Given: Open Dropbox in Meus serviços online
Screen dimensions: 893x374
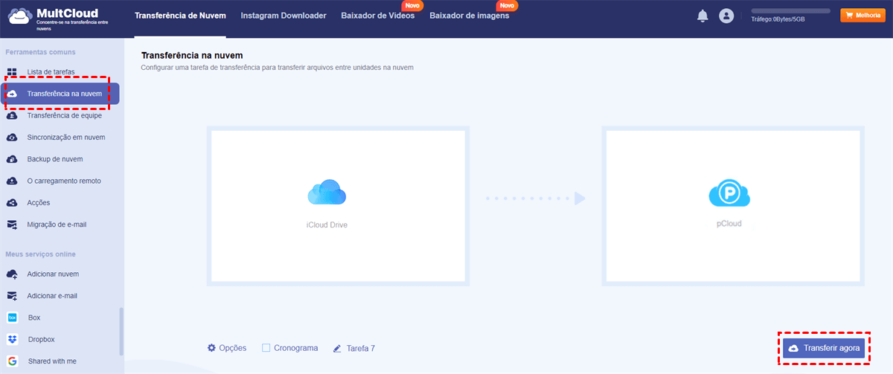Looking at the screenshot, I should pos(42,339).
